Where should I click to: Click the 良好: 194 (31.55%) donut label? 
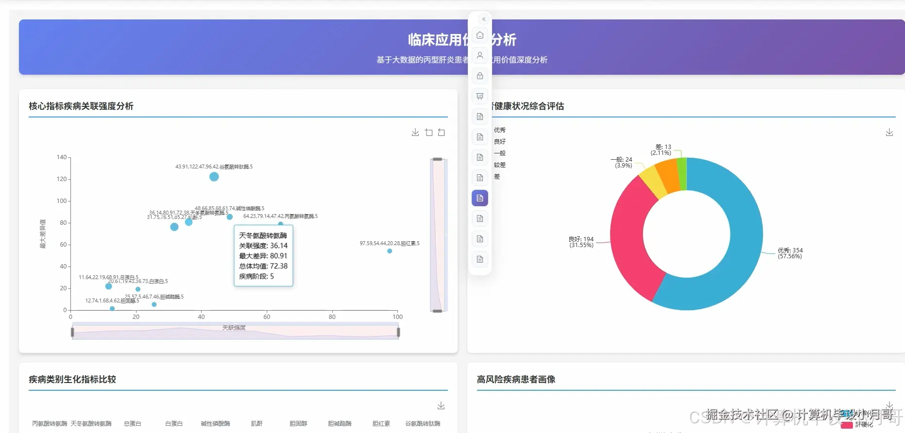(x=581, y=242)
